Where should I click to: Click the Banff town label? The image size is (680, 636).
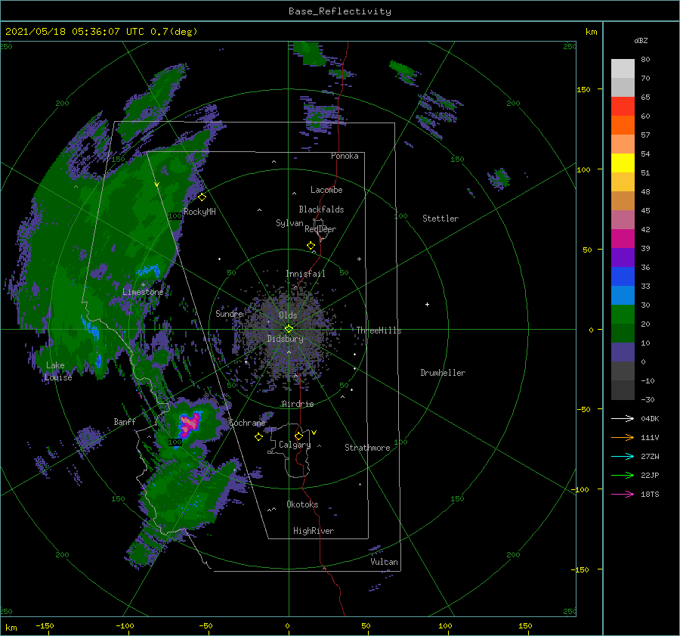pos(125,421)
